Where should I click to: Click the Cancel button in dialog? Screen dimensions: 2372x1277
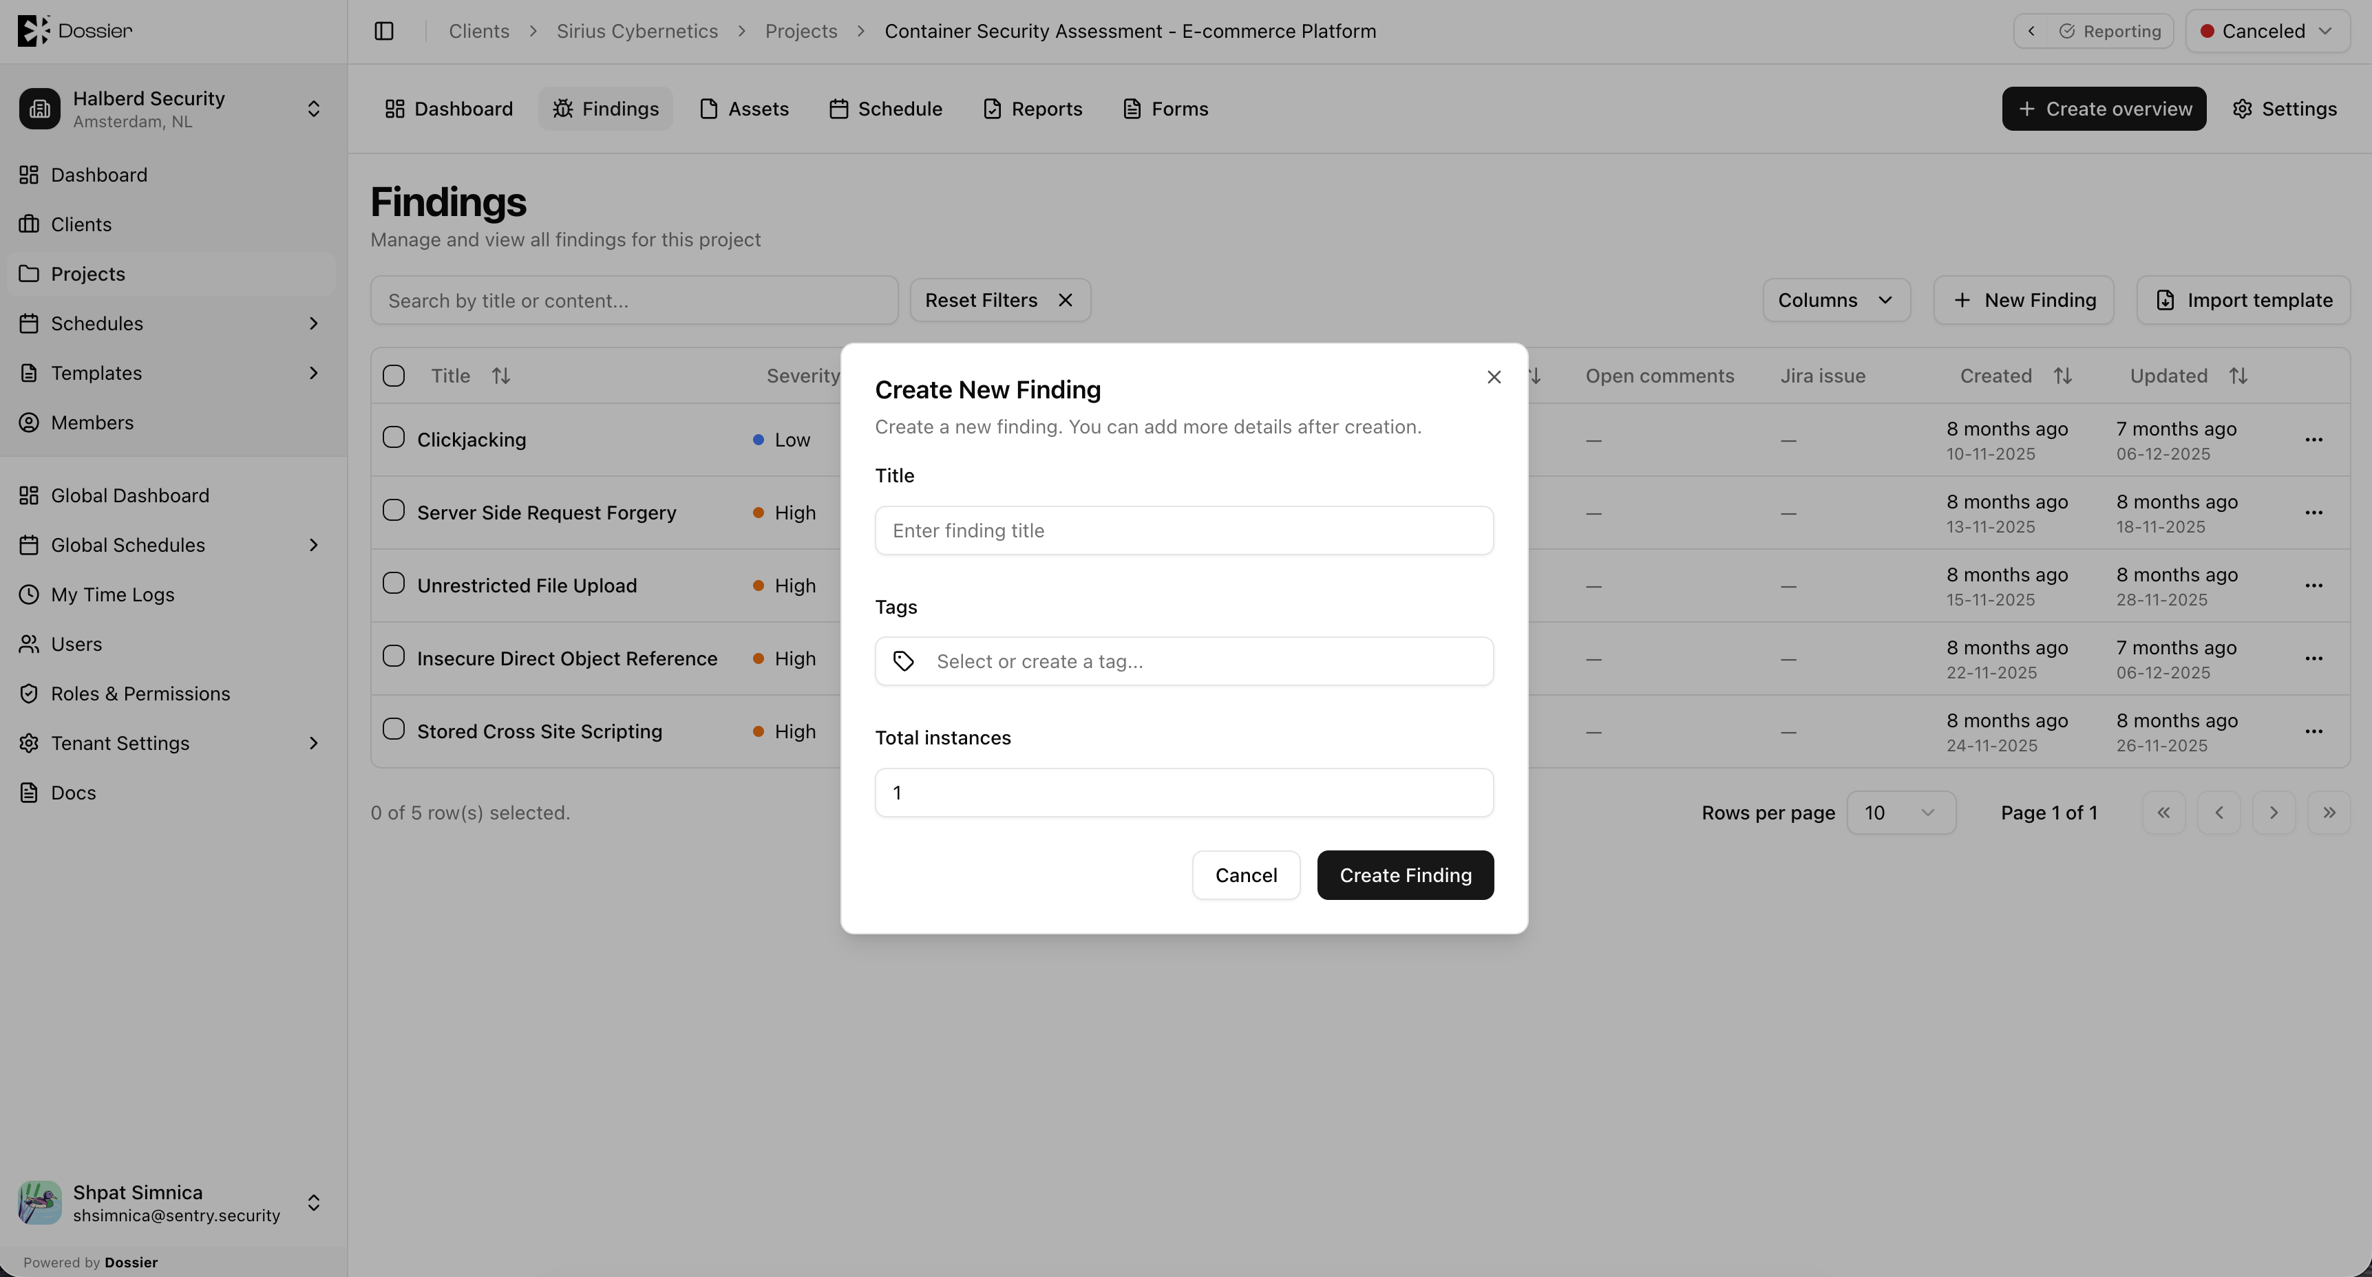point(1246,874)
